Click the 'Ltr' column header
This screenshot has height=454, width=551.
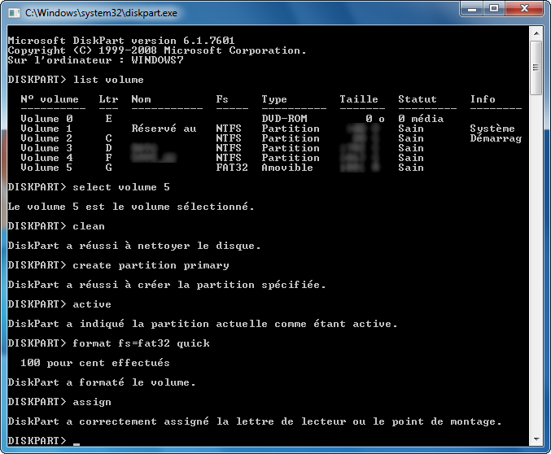coord(108,99)
